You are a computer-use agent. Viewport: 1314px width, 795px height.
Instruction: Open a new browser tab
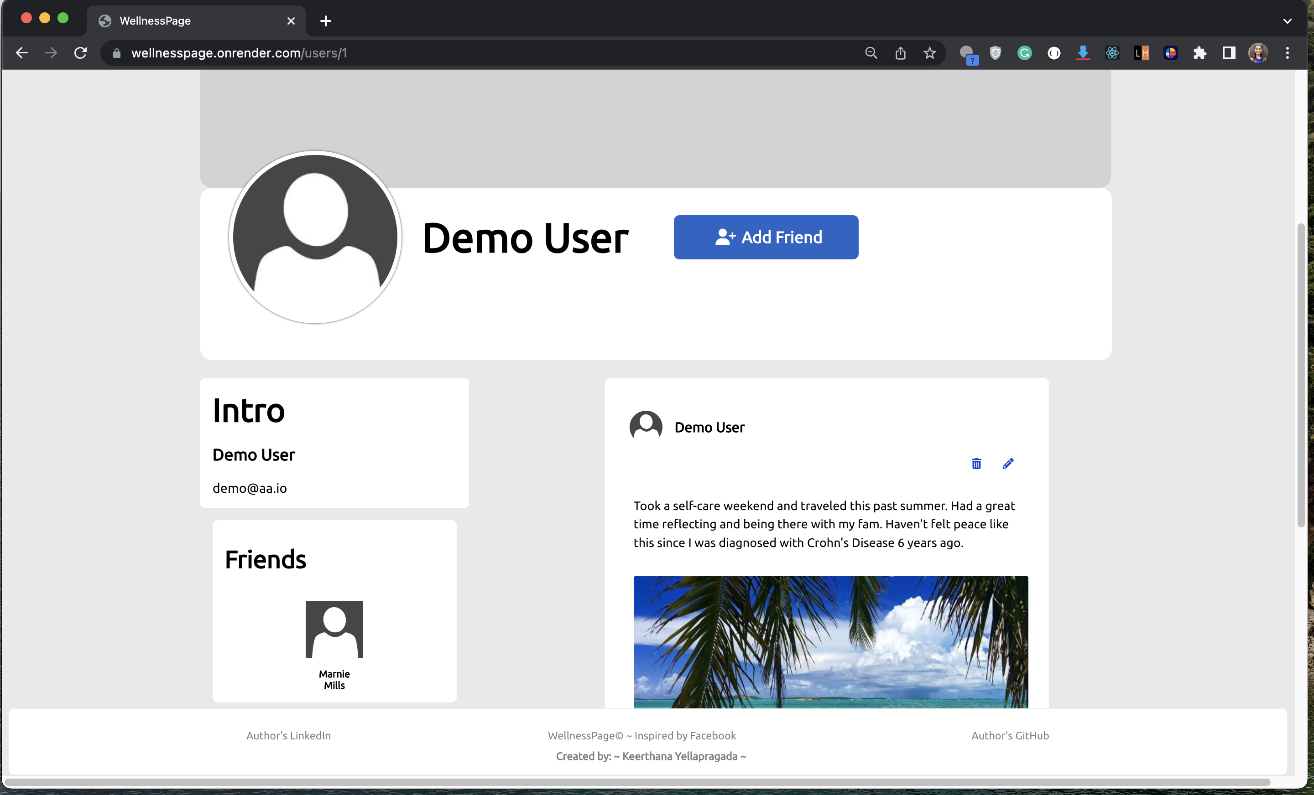(x=326, y=21)
